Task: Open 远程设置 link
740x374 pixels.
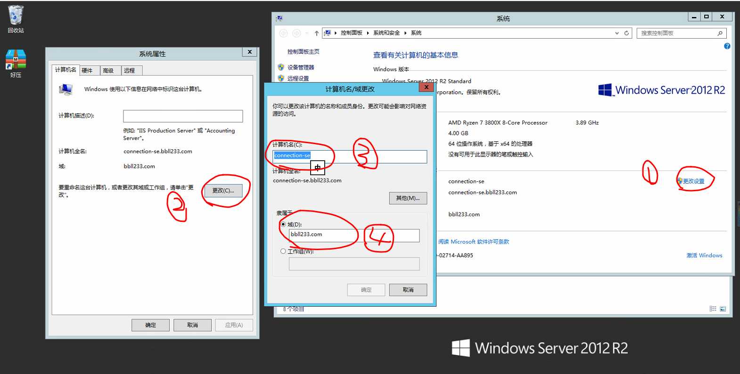Action: 298,78
